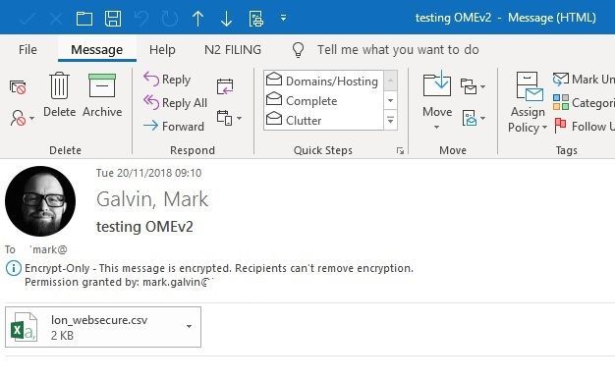Open the Move to folder icon
Screen dimensions: 615x380
point(437,83)
